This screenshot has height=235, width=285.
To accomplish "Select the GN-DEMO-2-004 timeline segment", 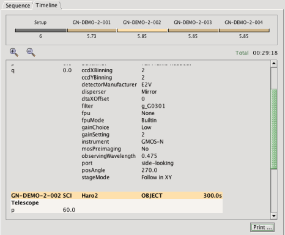I will point(244,31).
